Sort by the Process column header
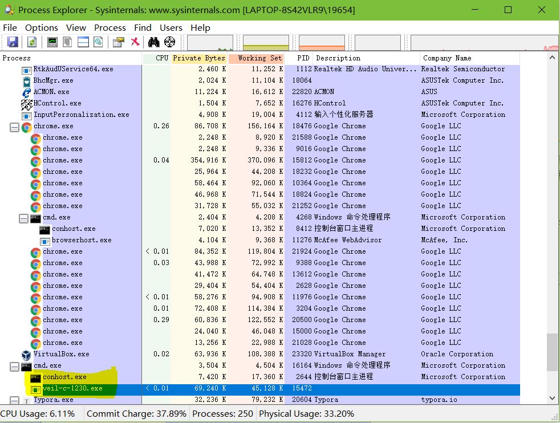Screen dimensions: 560x423 [x=71, y=58]
